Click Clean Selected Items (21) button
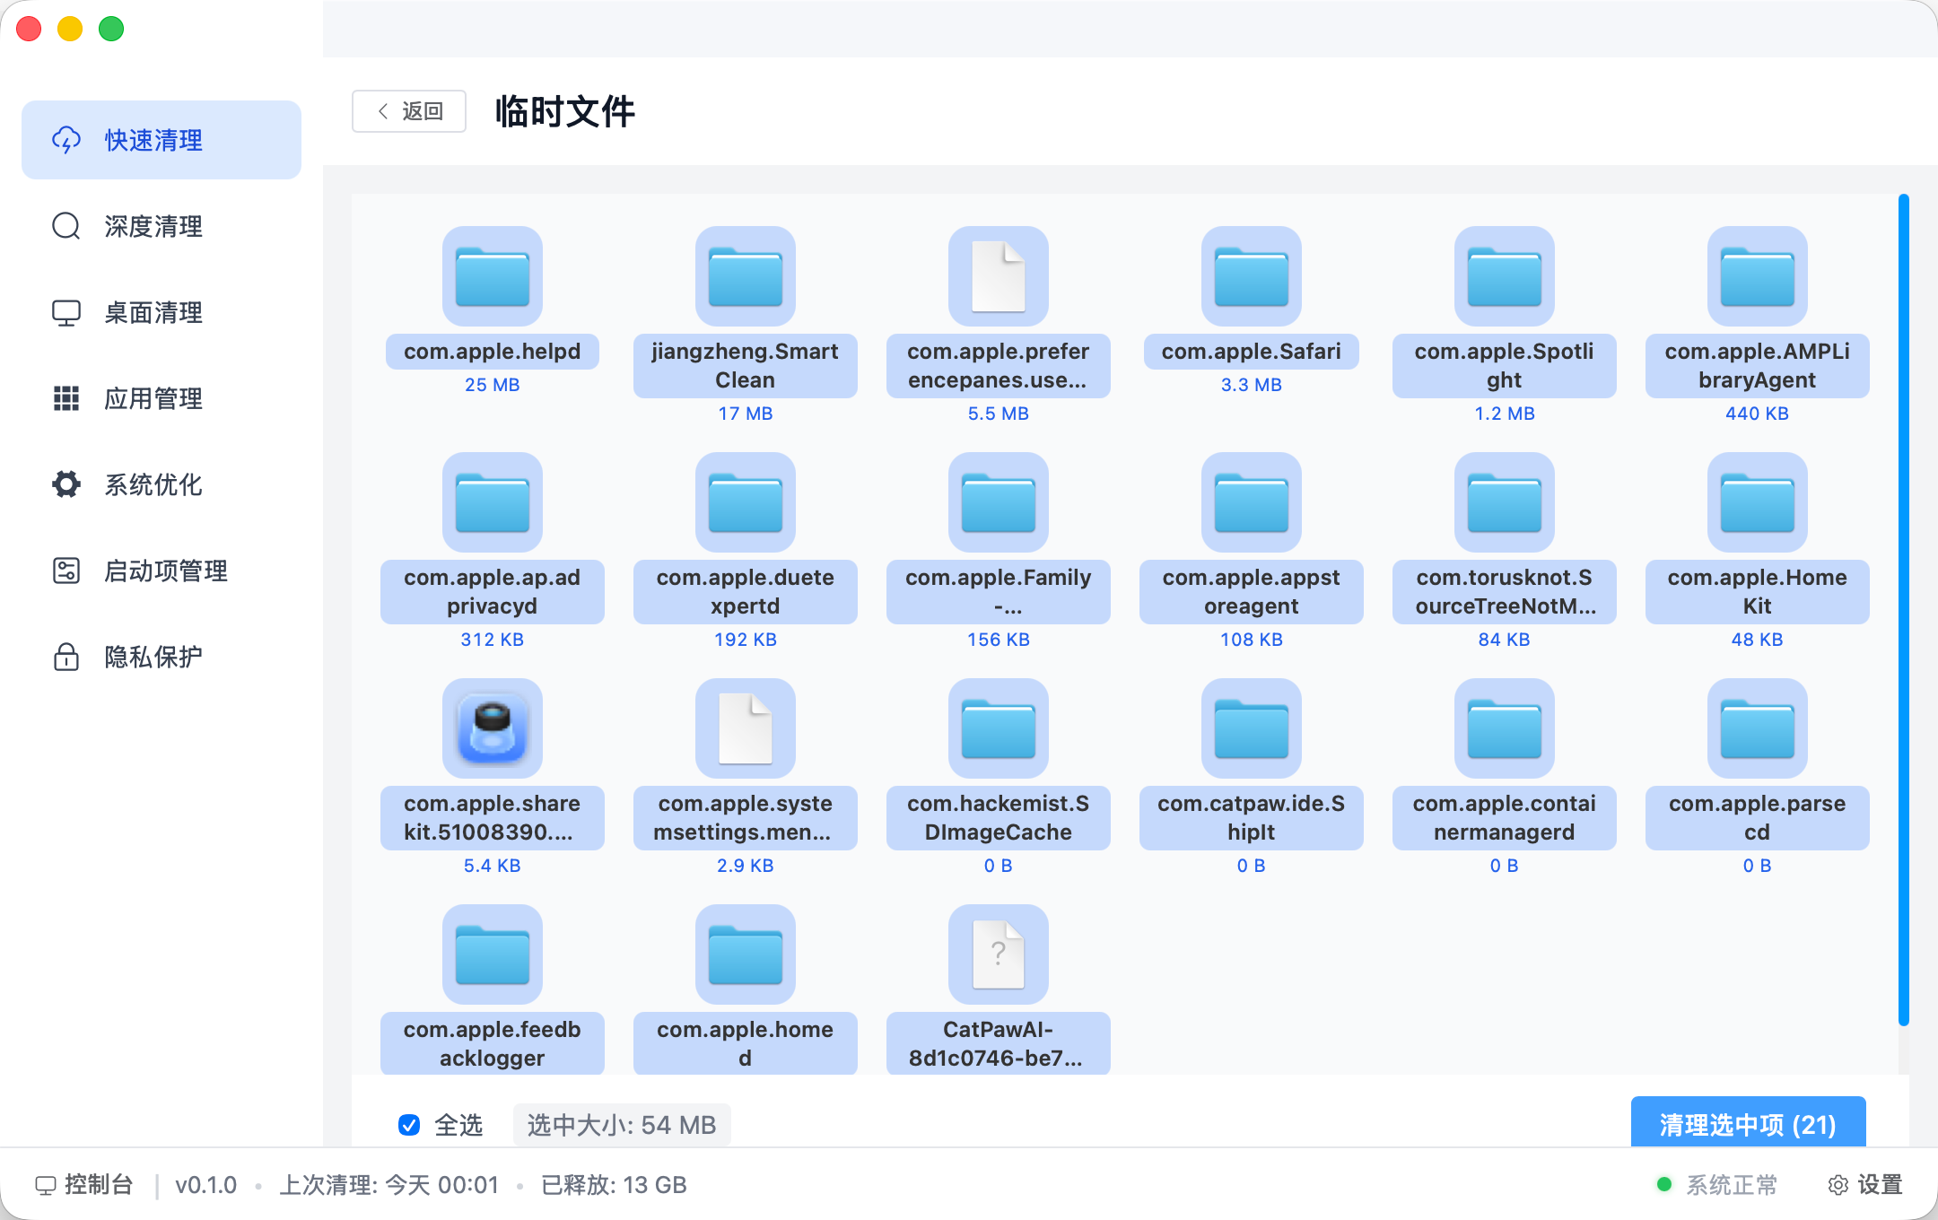Image resolution: width=1938 pixels, height=1220 pixels. point(1748,1123)
